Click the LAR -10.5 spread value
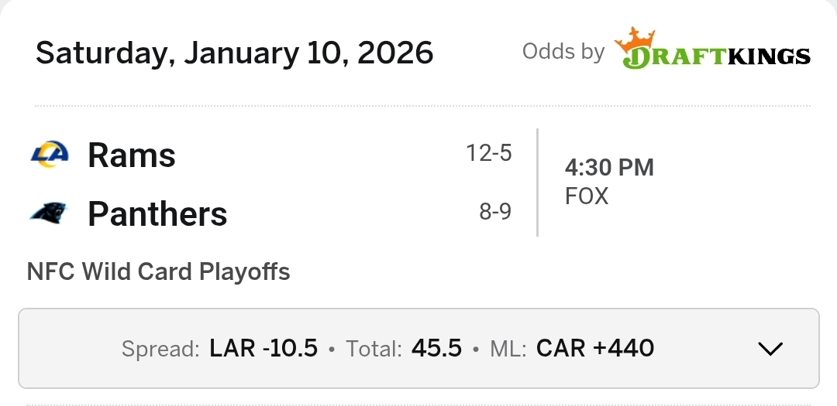The width and height of the screenshot is (837, 406). [x=263, y=349]
